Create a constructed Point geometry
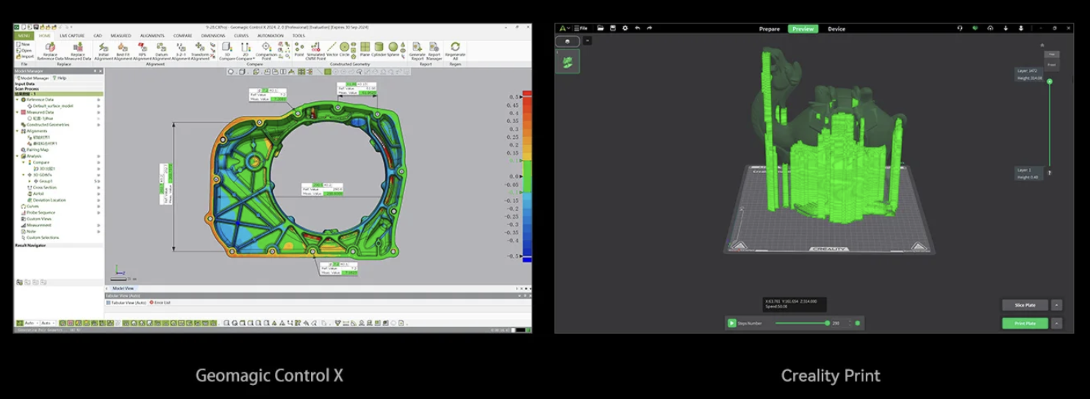Screen dimensions: 1090x399 coord(299,49)
